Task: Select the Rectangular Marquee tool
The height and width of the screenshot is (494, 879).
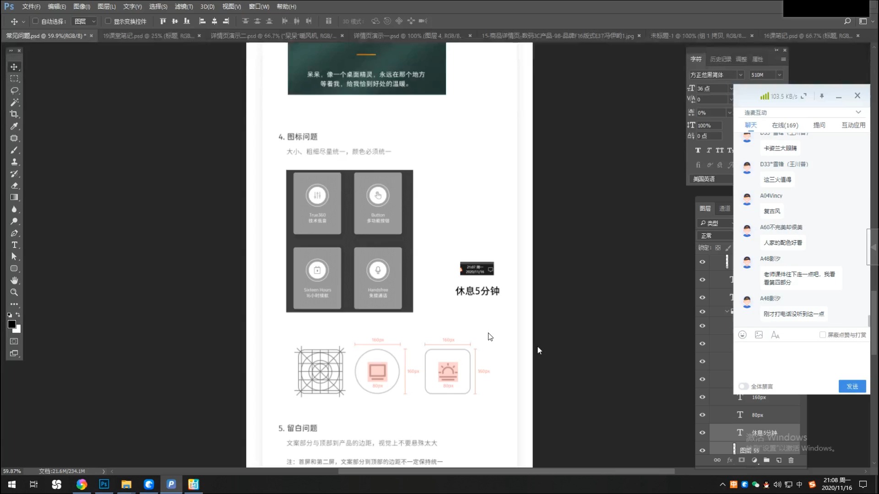Action: point(14,79)
